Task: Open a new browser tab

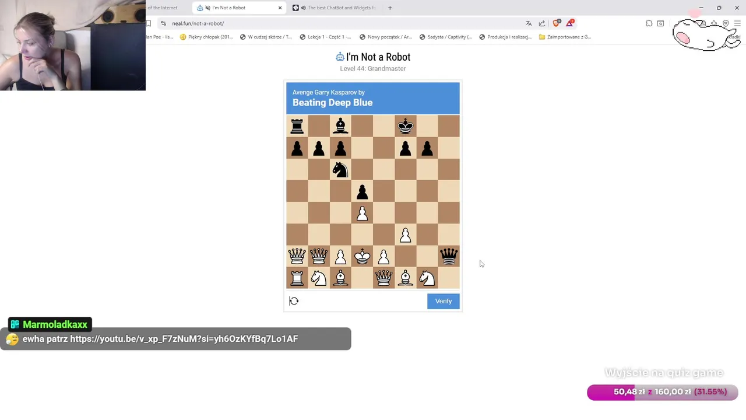Action: (390, 8)
